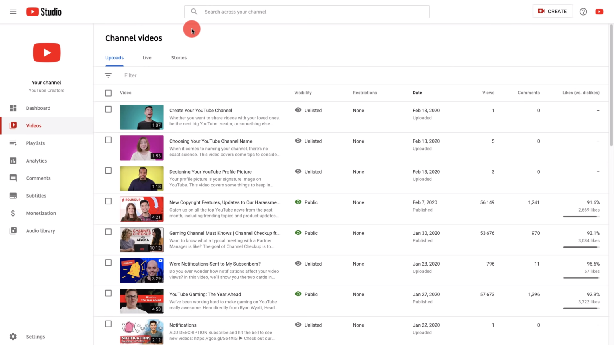
Task: Switch to the Live tab
Action: [x=147, y=57]
